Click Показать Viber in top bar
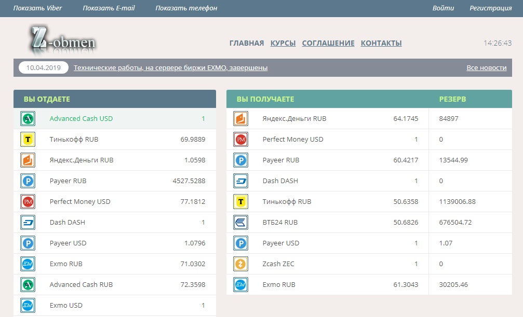This screenshot has width=523, height=317. pyautogui.click(x=37, y=8)
